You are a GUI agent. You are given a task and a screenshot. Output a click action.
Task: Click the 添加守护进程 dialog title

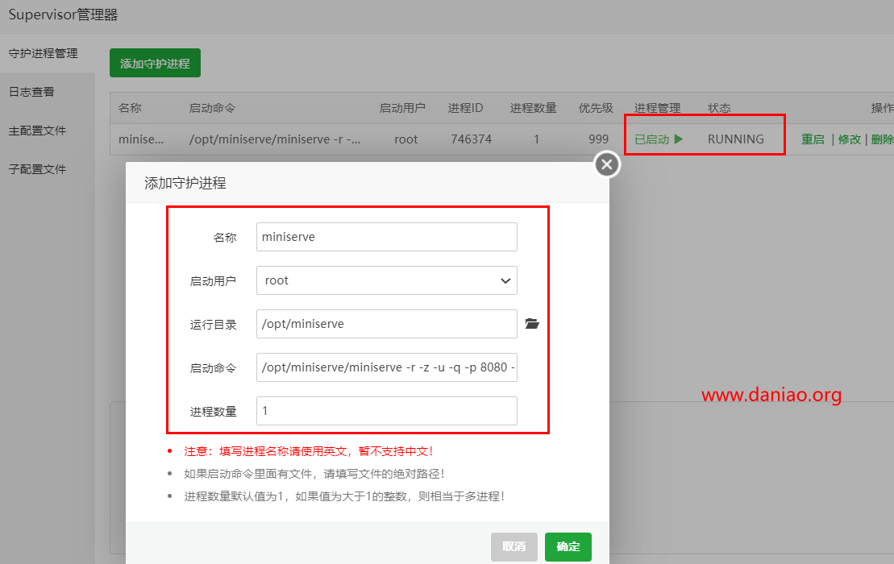(185, 183)
